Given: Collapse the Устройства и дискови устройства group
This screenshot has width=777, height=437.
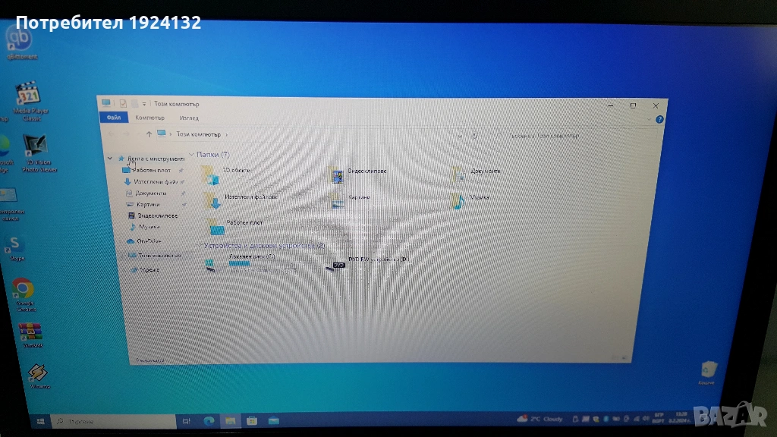Looking at the screenshot, I should tap(200, 245).
